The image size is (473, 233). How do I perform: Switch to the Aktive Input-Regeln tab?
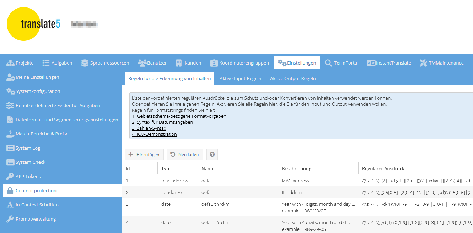click(x=240, y=78)
